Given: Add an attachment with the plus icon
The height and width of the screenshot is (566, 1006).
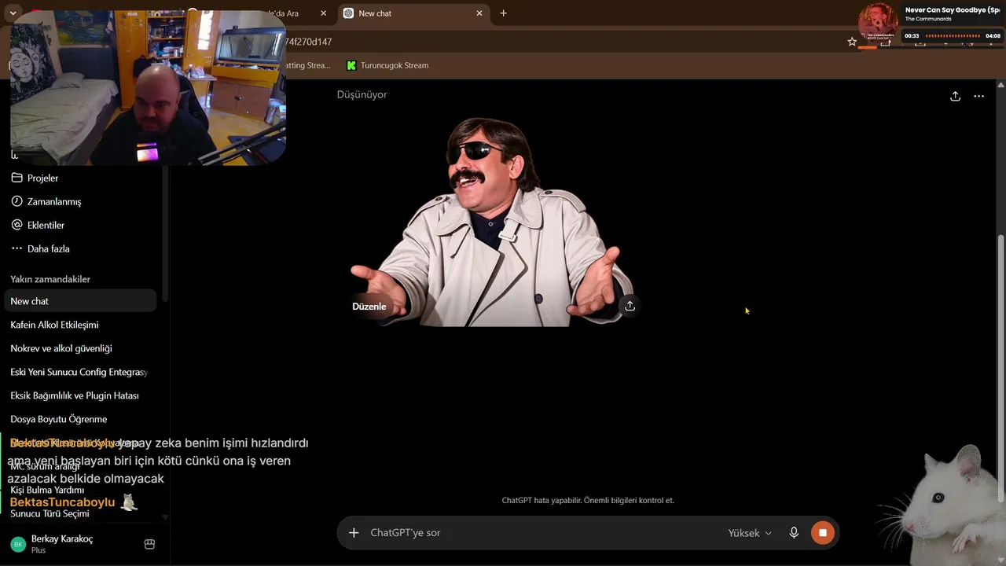Looking at the screenshot, I should 354,533.
